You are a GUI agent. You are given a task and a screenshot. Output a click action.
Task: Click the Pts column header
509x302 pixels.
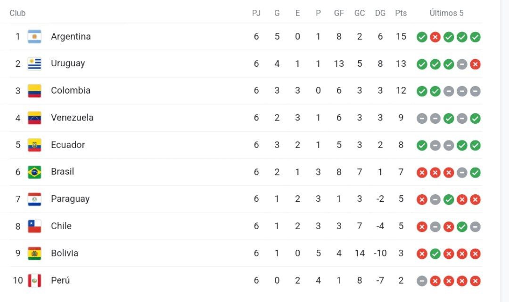(401, 13)
